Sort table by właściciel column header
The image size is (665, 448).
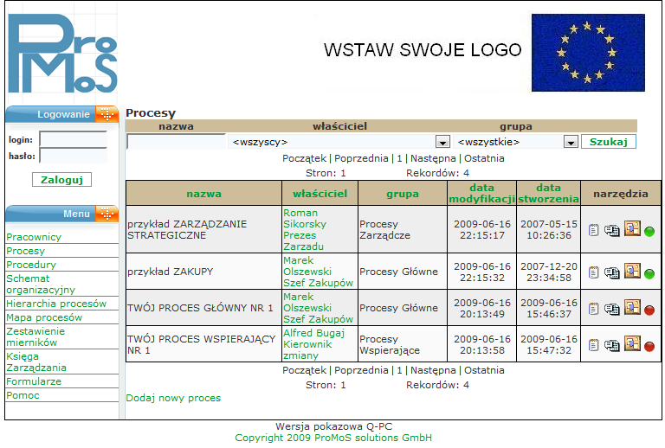320,194
